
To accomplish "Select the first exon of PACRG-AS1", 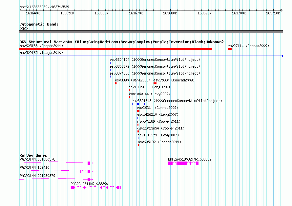I will coord(73,188).
